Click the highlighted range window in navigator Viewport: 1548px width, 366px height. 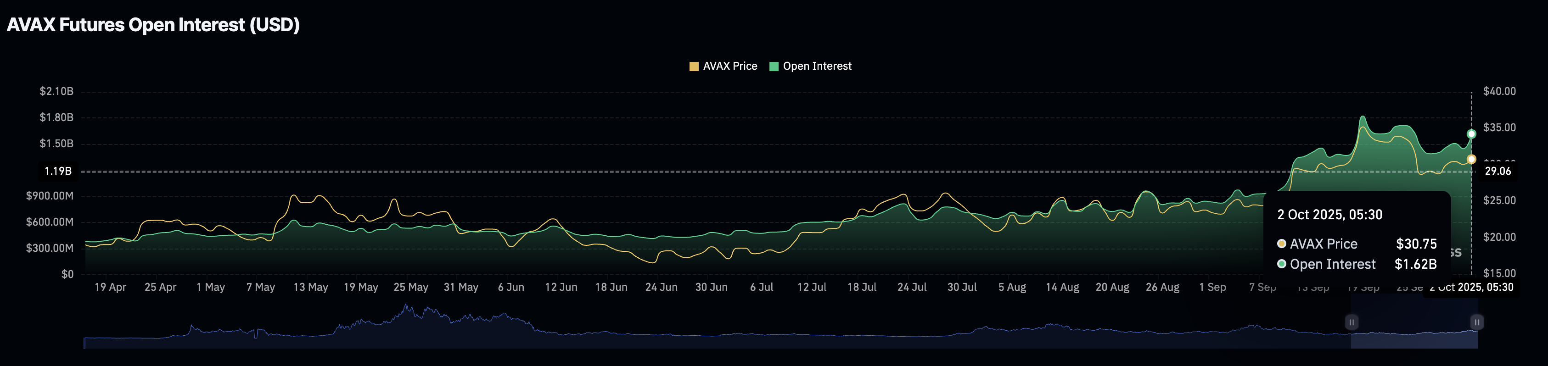click(1413, 330)
